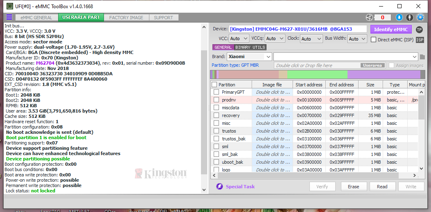Open the FACTORY IMAGE tab
Screen dimensions: 431x212
point(126,18)
